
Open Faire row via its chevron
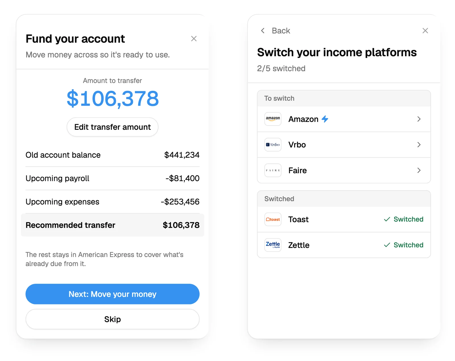pyautogui.click(x=419, y=170)
